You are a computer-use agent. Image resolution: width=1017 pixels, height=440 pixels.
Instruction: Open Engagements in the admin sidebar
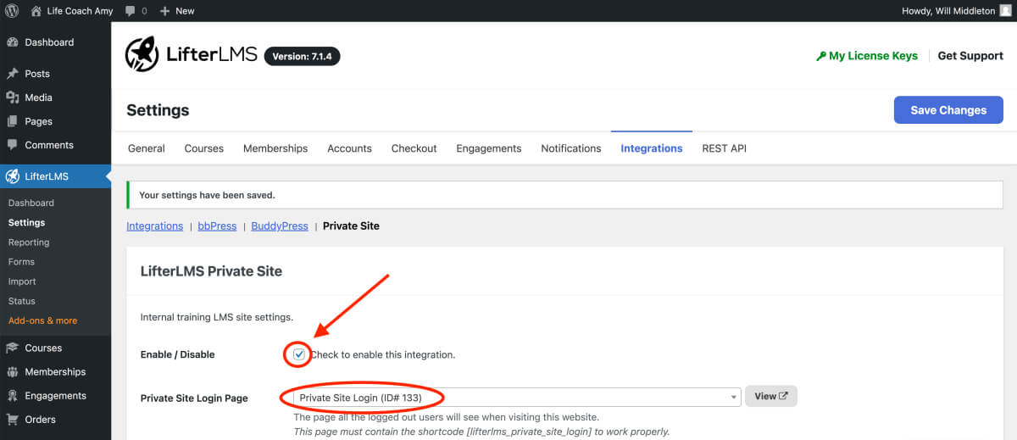point(55,395)
